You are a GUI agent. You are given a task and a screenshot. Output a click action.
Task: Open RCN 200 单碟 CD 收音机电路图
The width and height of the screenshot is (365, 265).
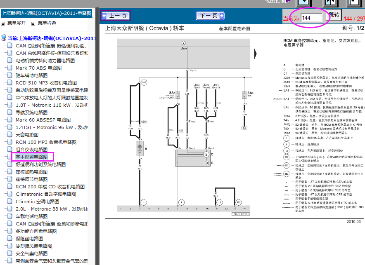[50, 187]
